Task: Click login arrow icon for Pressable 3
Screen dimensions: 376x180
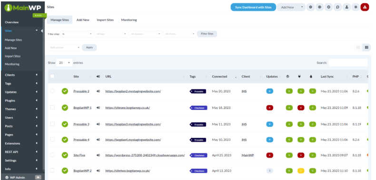Action: [98, 124]
